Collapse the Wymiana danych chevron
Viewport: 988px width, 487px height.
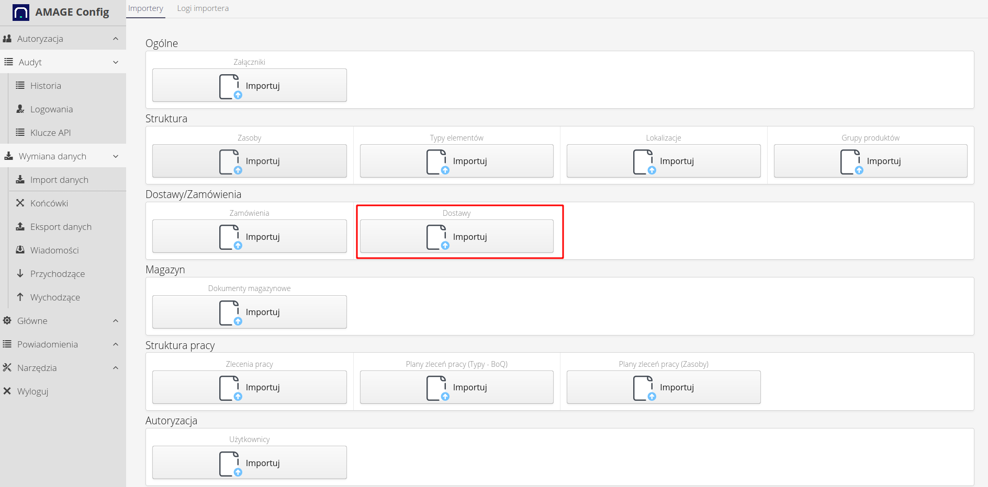(116, 156)
